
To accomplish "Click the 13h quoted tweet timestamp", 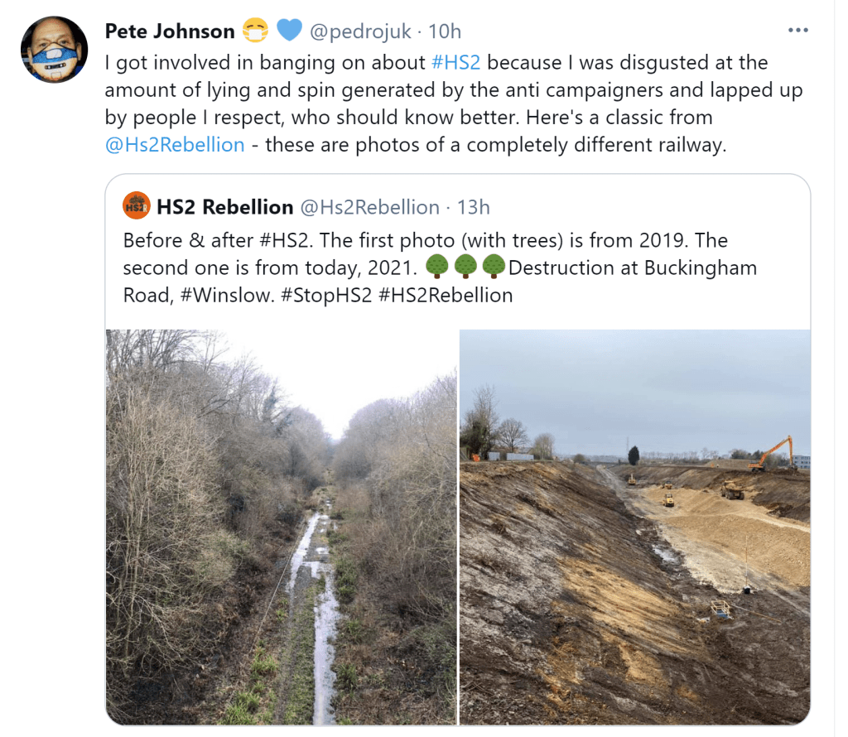I will coord(474,207).
